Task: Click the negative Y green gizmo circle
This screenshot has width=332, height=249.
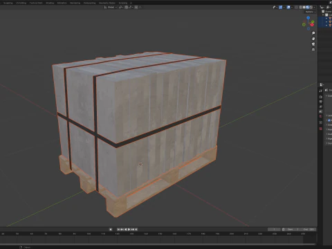Action: (x=304, y=24)
